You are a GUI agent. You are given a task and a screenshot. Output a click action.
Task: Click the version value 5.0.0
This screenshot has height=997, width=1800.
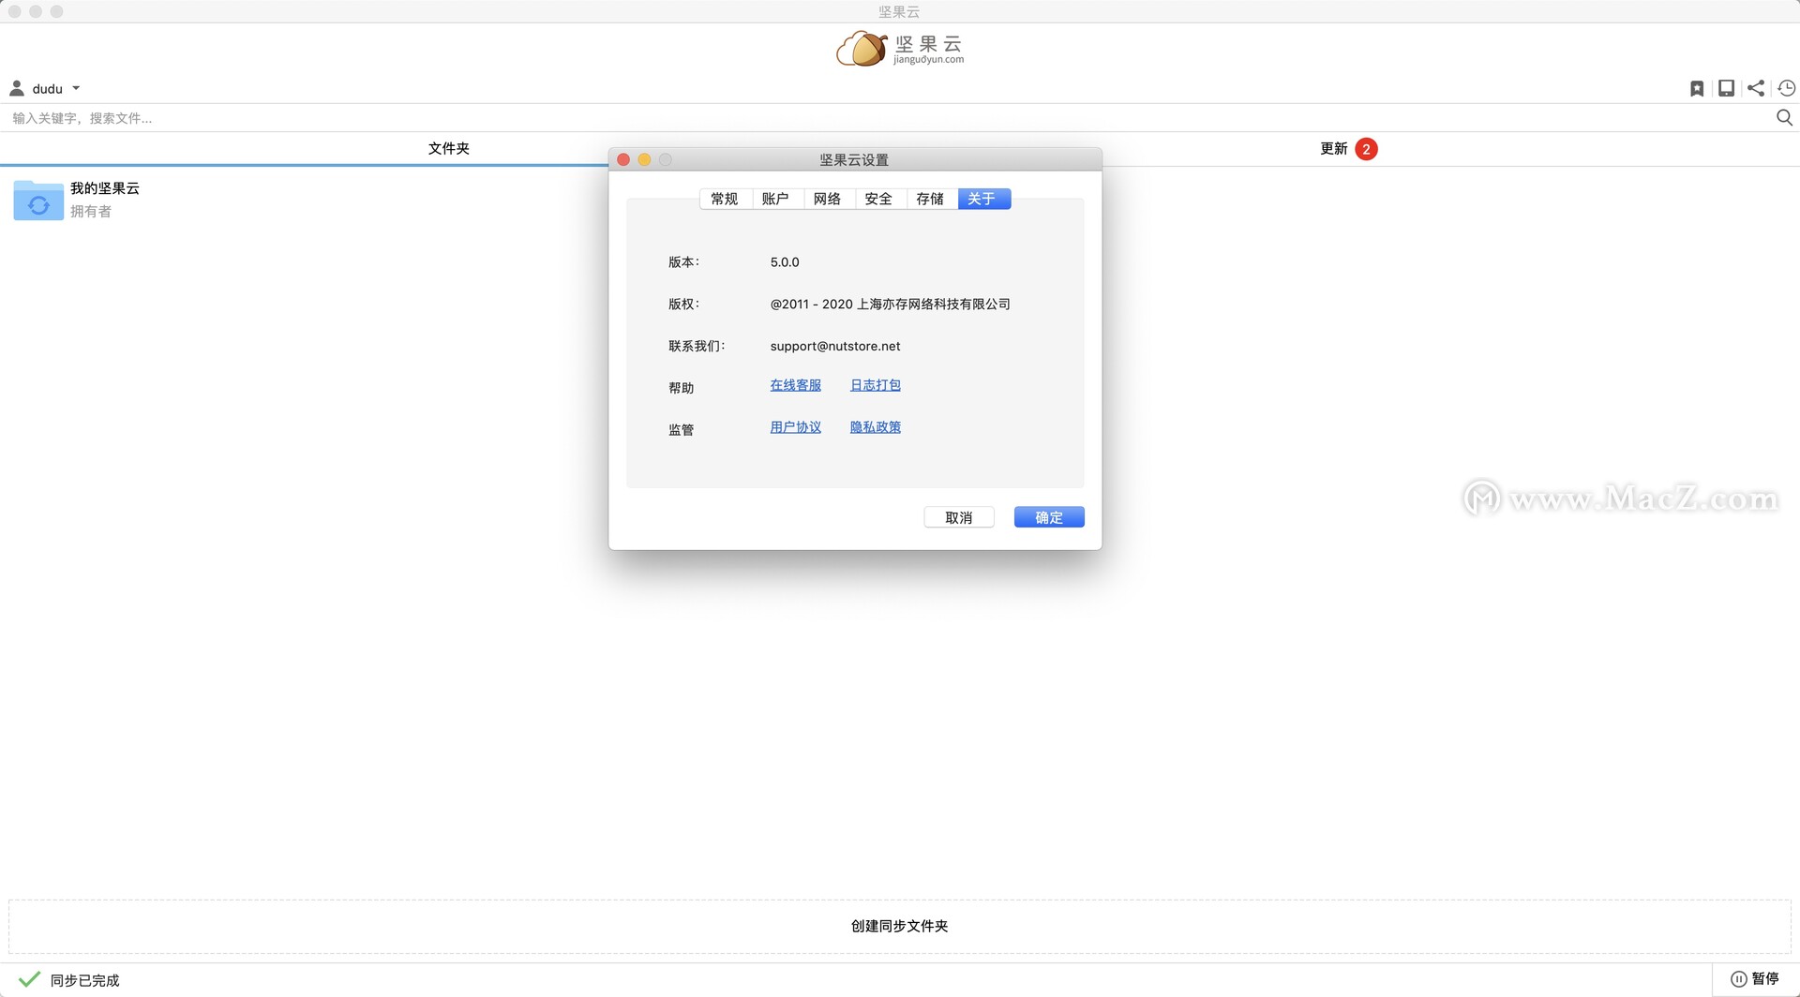(785, 262)
